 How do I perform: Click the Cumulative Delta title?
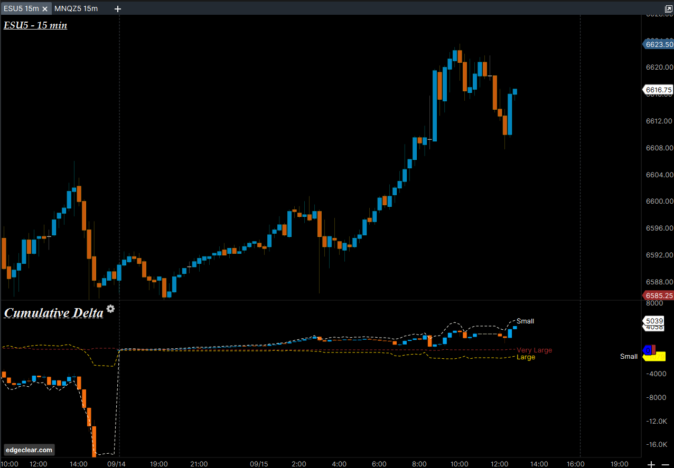(x=53, y=313)
